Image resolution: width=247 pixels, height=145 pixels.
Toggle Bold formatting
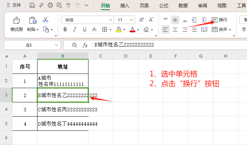pos(65,29)
